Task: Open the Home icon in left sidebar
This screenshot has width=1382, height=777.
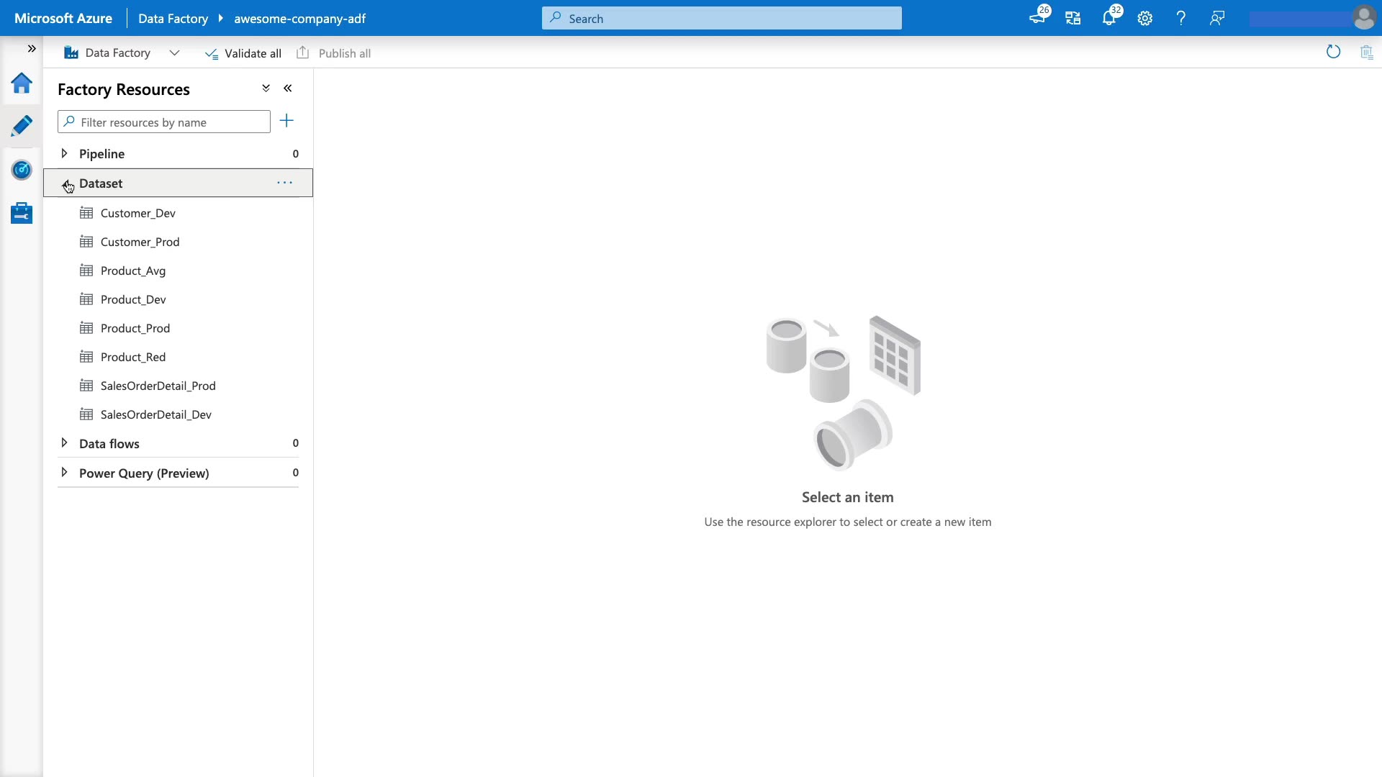Action: pyautogui.click(x=22, y=83)
